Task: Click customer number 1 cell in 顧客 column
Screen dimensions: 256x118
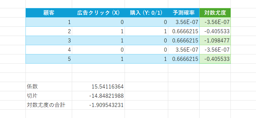Action: click(x=49, y=22)
